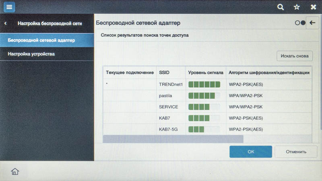Click the KAB7-5G signal level bar
Viewport: 322px width, 181px height.
(x=204, y=129)
